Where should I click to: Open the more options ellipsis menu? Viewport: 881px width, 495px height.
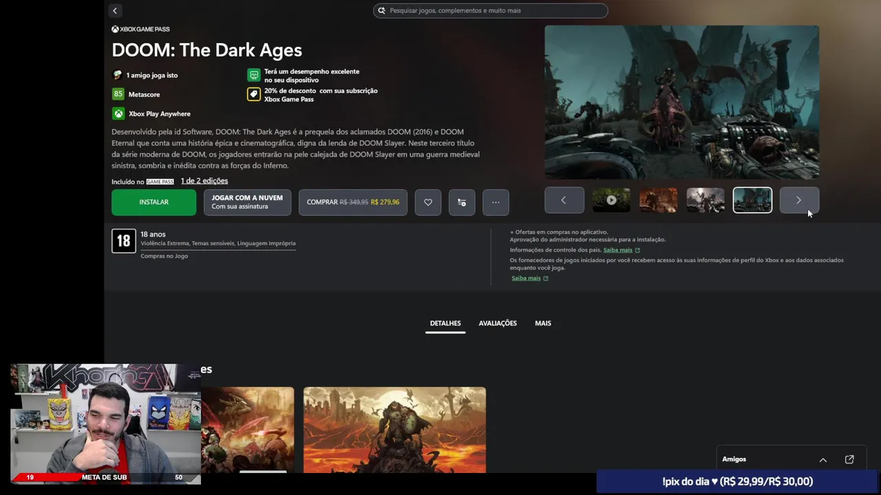496,202
